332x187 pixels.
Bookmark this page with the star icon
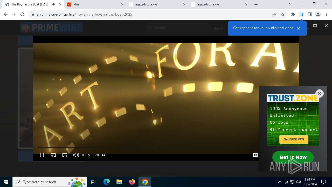click(x=283, y=14)
